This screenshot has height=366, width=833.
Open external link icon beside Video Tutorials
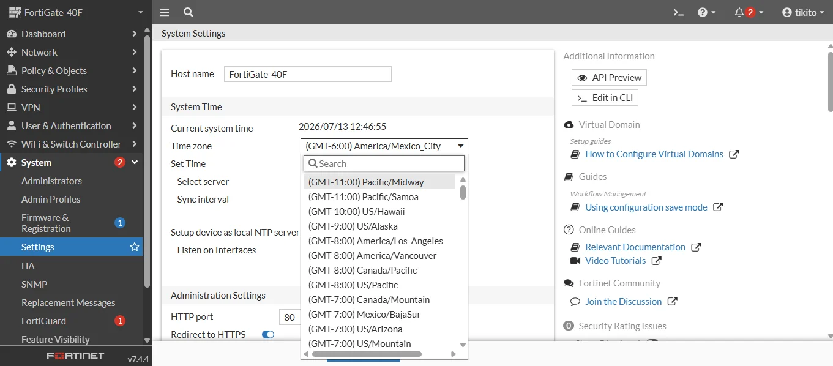click(656, 261)
